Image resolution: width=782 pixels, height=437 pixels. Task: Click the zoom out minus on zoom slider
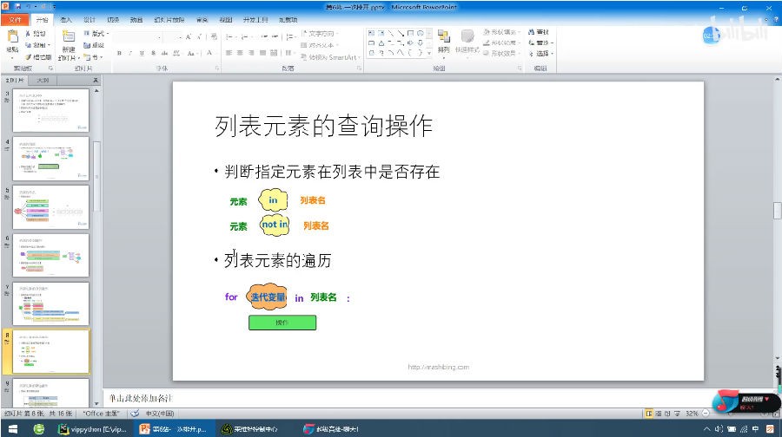[706, 413]
